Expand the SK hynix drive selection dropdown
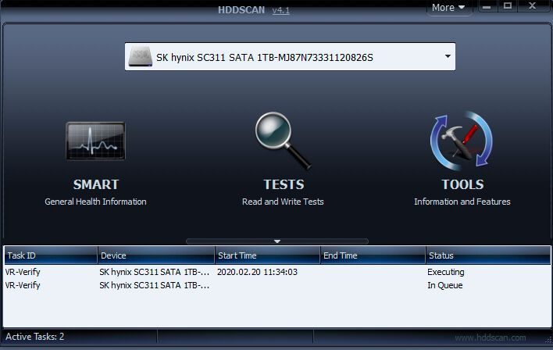 coord(448,56)
